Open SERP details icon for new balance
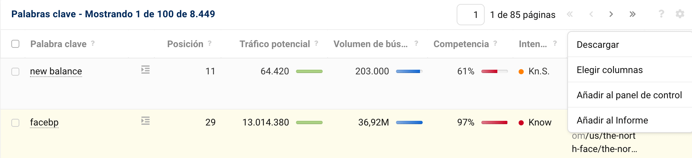Image resolution: width=692 pixels, height=158 pixels. 145,70
